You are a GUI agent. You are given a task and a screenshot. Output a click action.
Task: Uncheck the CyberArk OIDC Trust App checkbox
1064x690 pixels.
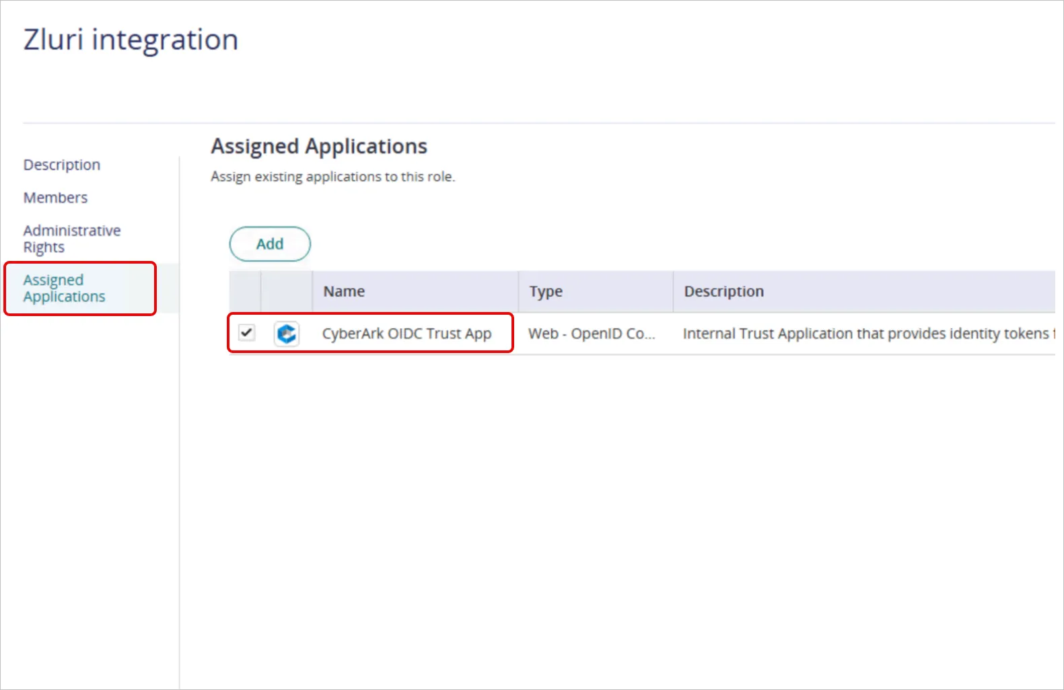point(247,332)
